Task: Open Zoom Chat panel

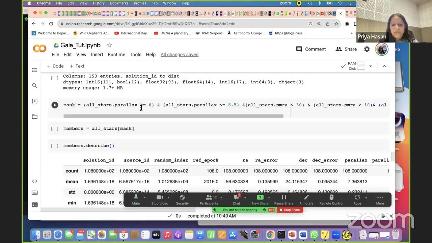Action: point(236,199)
